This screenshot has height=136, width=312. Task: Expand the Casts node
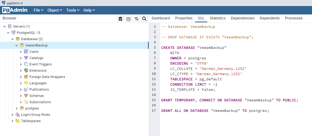21,52
